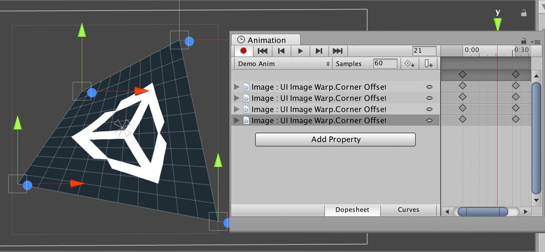Toggle the Animation window lock icon
Screen dimensions: 545x252
(x=524, y=40)
